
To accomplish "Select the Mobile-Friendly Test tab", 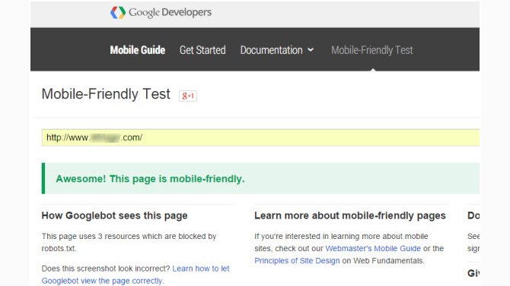I will pos(371,50).
